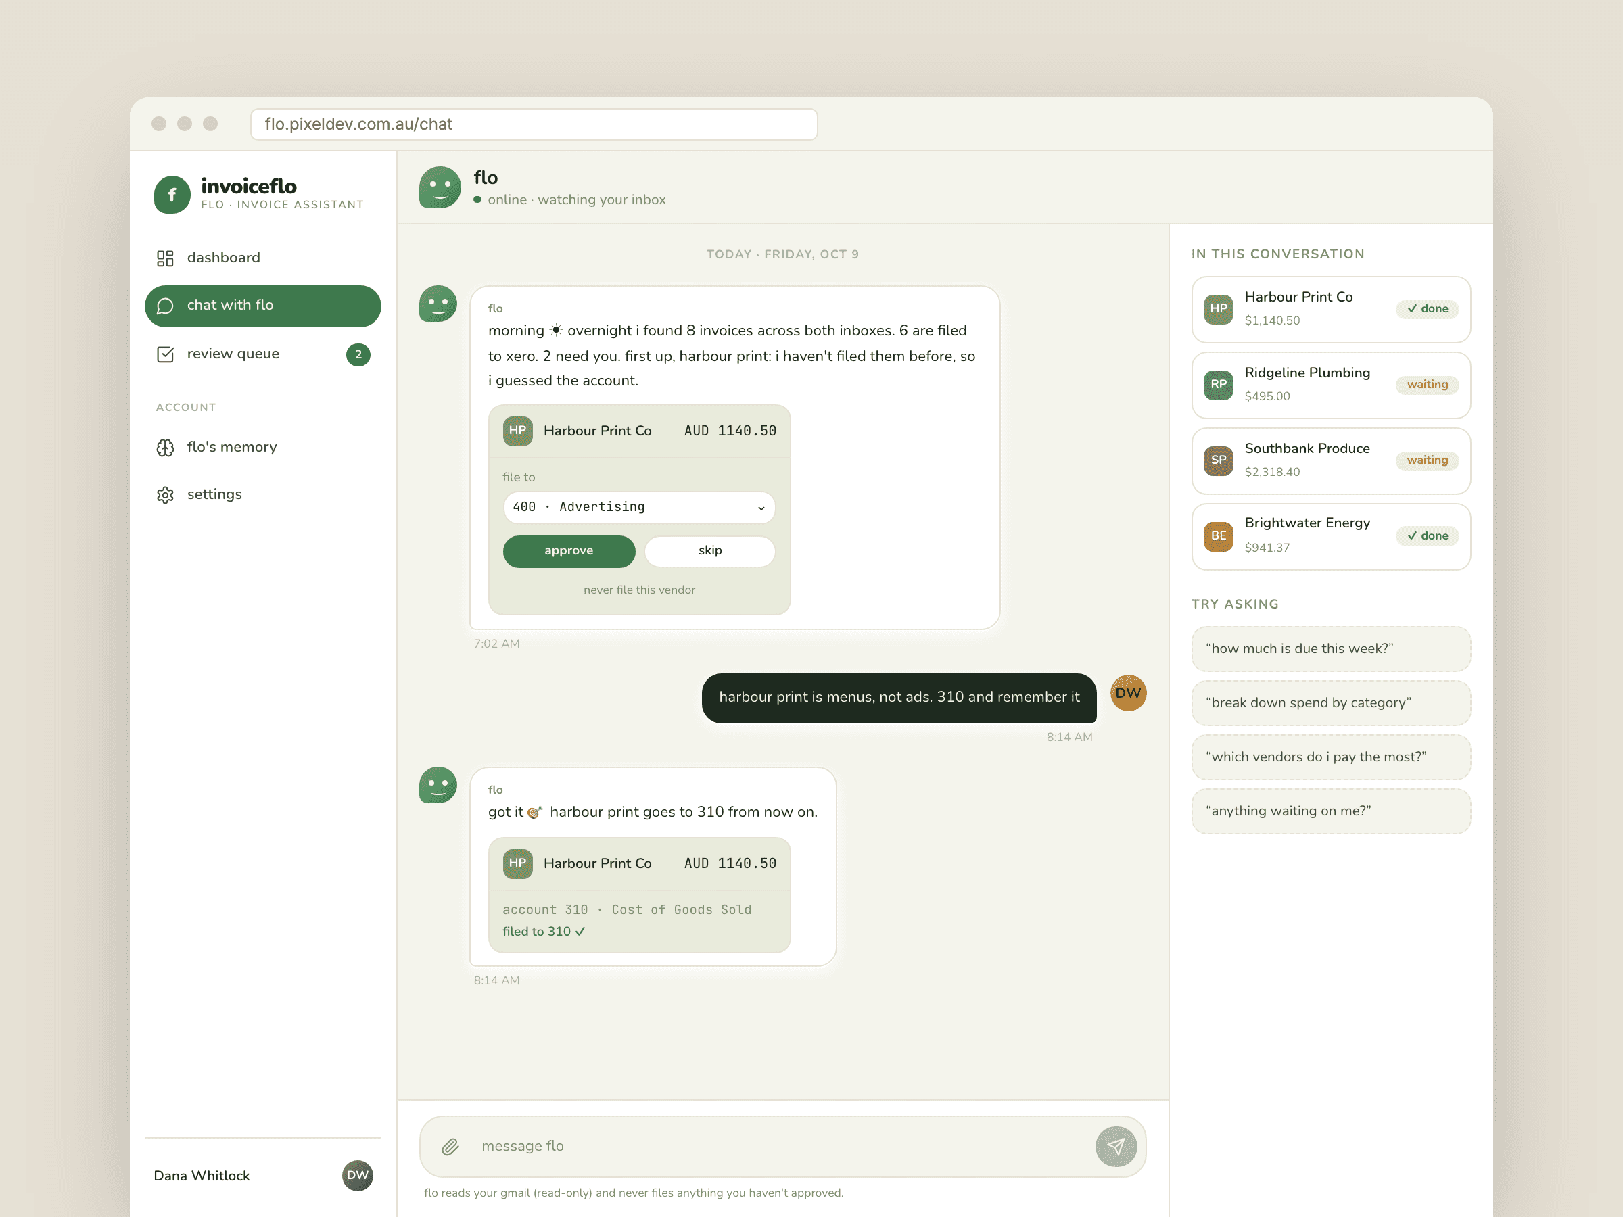Click flo's avatar beside the 'got it' reply
The height and width of the screenshot is (1217, 1623).
point(438,786)
